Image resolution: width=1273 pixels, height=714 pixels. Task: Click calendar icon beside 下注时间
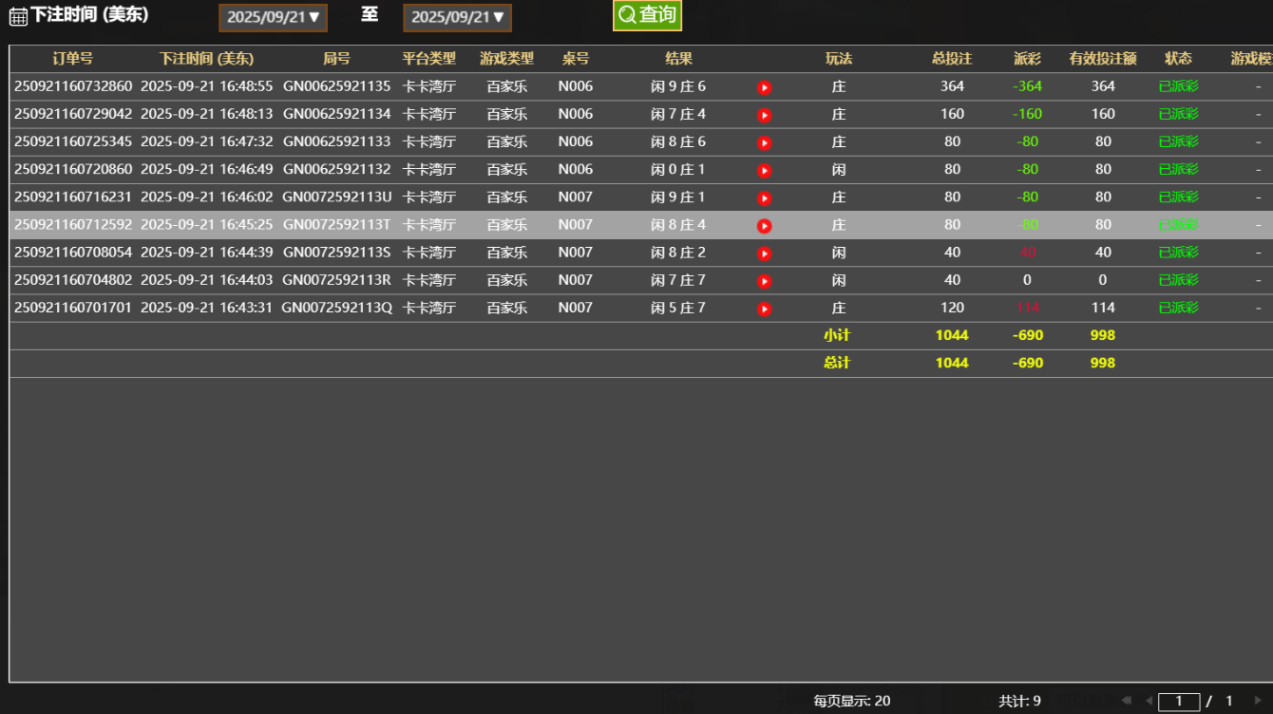tap(18, 17)
